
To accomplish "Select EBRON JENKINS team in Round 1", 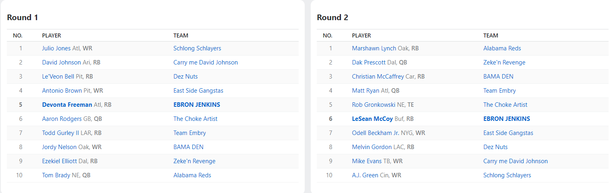I will point(197,105).
